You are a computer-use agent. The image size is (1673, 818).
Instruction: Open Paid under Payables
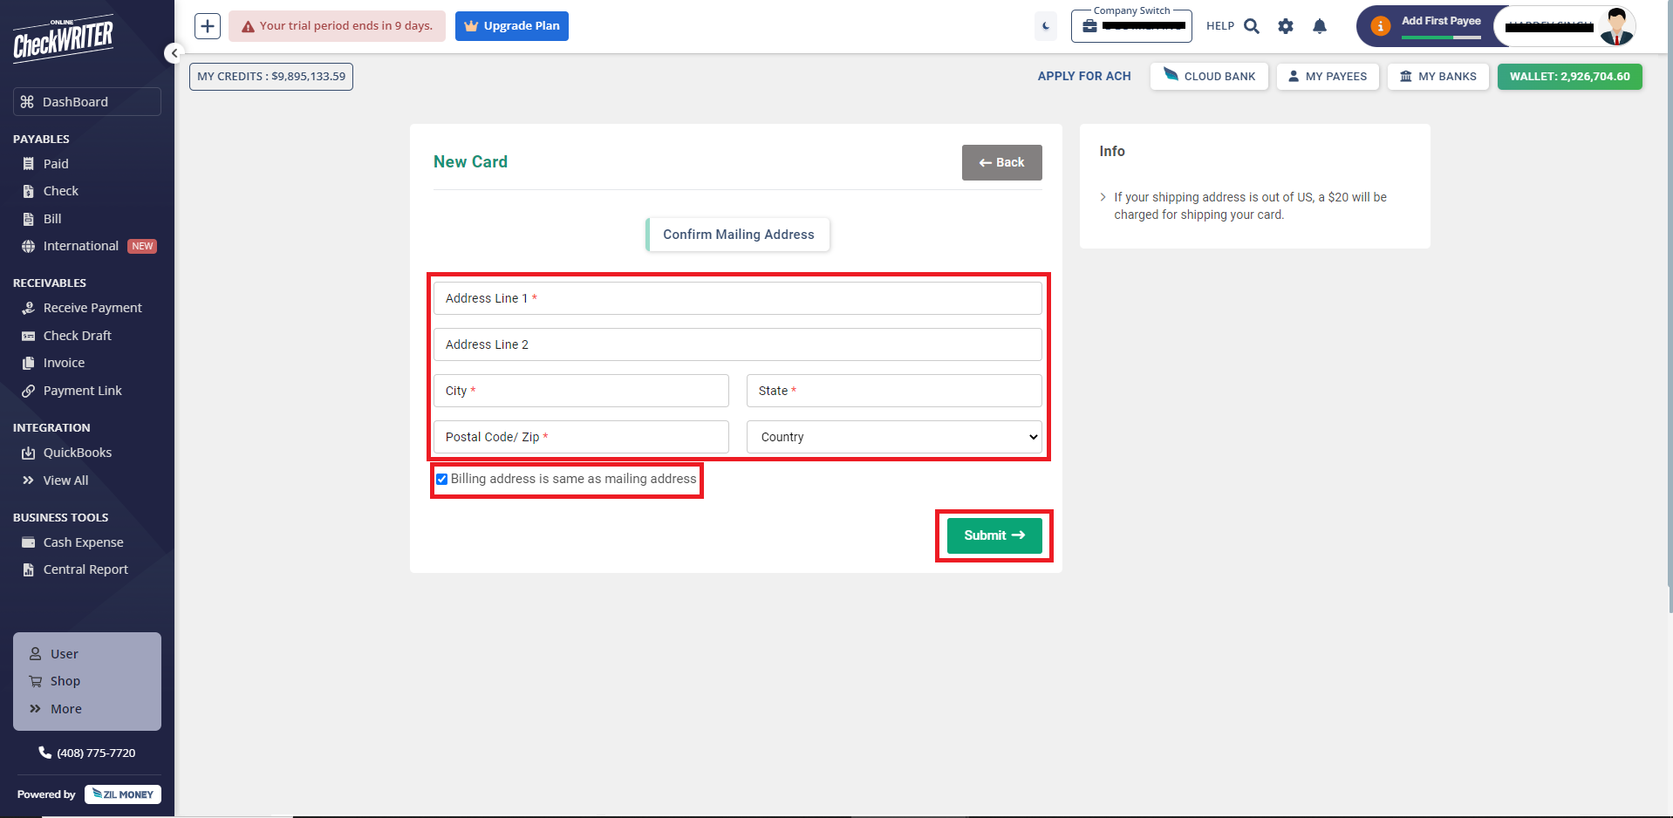tap(56, 164)
